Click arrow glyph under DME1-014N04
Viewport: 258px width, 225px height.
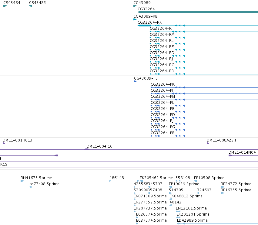230,155
